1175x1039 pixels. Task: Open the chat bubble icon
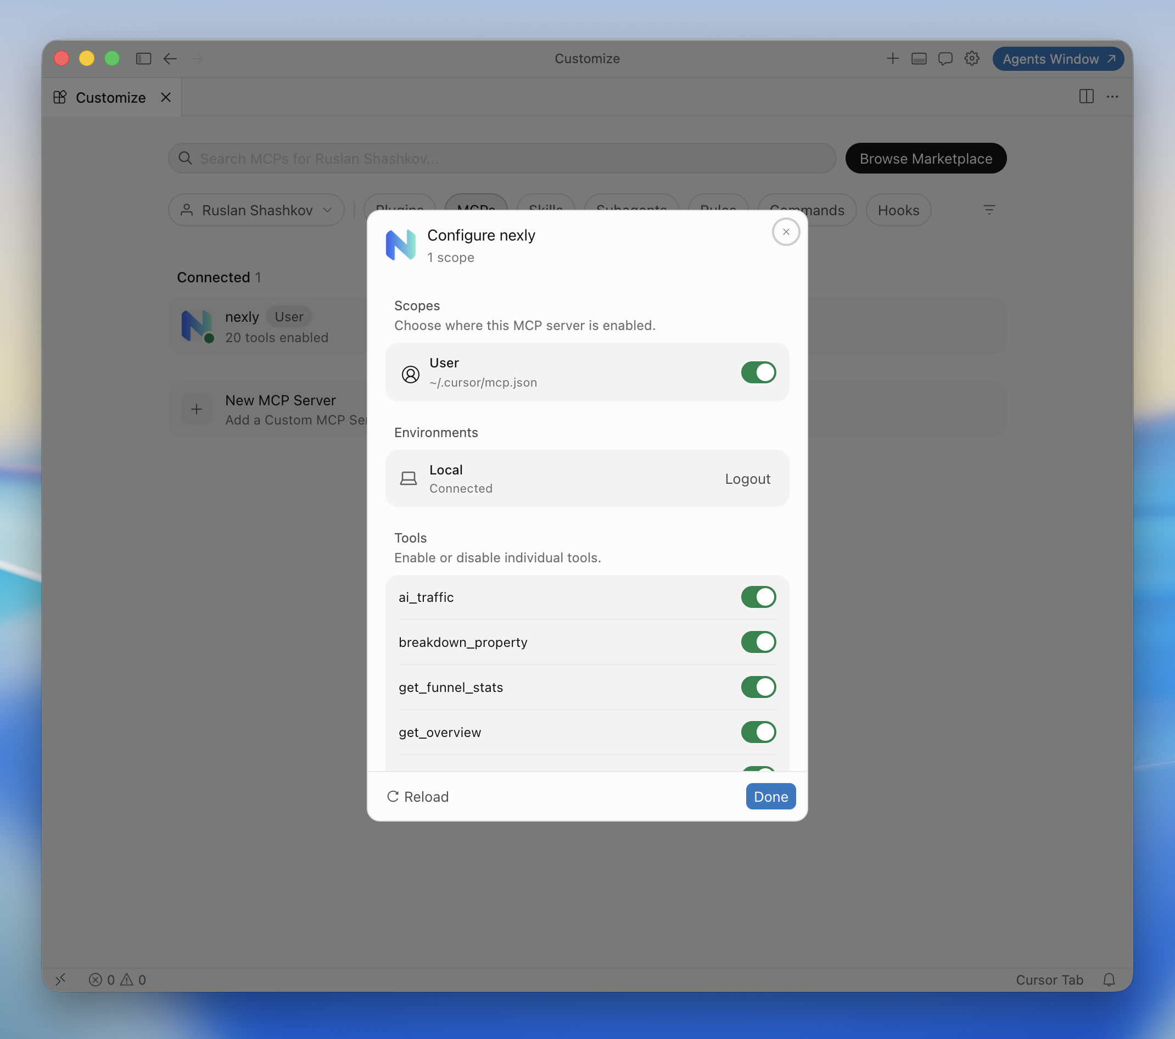click(x=945, y=59)
